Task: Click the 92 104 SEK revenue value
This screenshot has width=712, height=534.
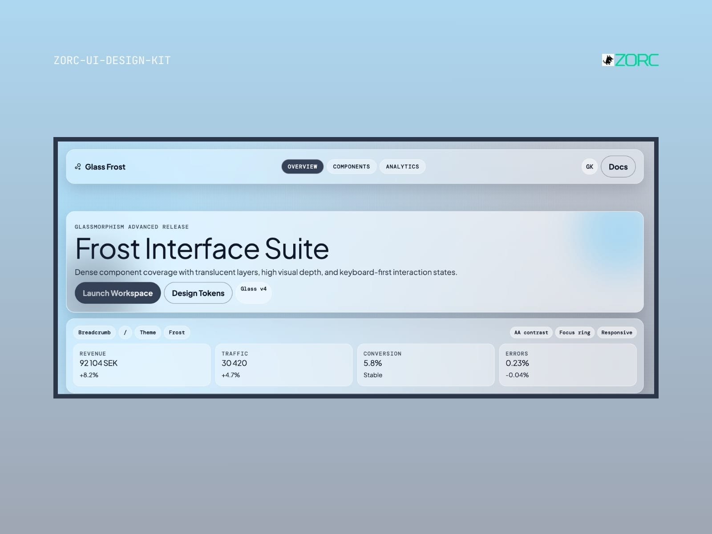Action: click(x=98, y=363)
